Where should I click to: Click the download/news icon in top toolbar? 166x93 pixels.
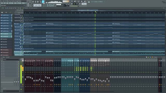[x=89, y=2]
